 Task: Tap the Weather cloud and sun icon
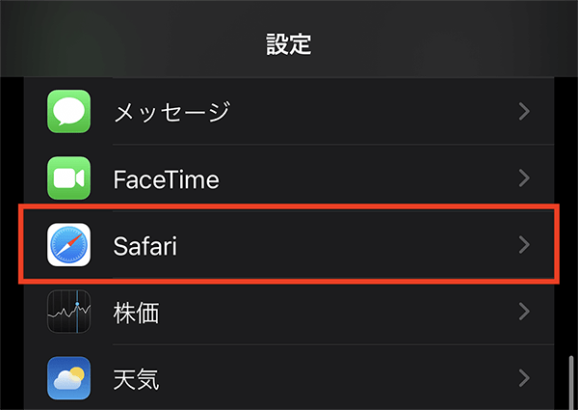pos(68,378)
